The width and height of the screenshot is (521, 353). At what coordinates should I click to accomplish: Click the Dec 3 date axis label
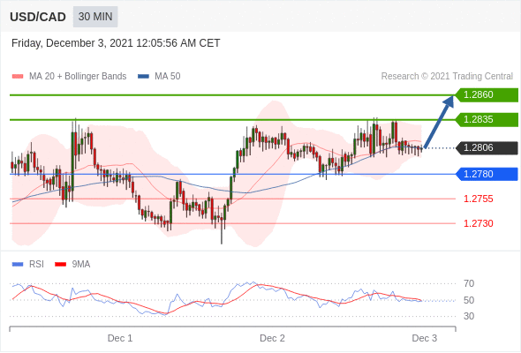coord(425,338)
